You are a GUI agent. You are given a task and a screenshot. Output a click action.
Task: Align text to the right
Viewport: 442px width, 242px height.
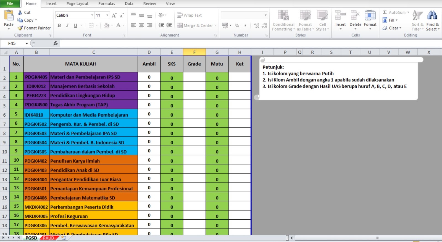coord(150,25)
